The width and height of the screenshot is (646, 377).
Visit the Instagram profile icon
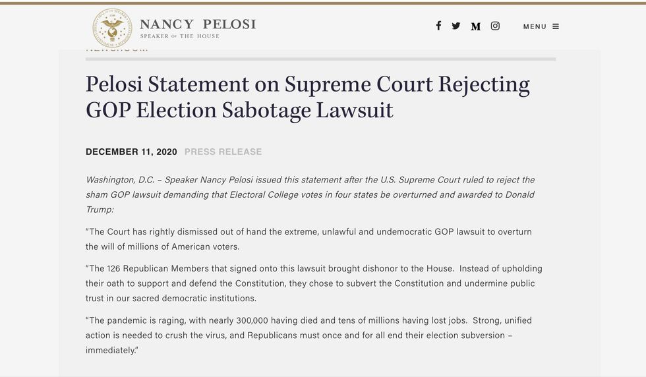point(495,26)
